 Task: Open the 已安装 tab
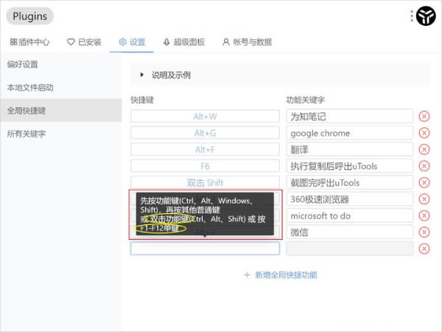tap(84, 42)
